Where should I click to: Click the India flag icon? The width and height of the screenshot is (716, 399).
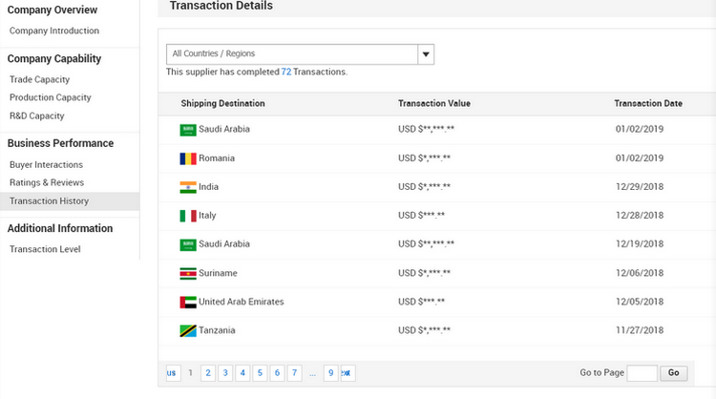coord(187,187)
